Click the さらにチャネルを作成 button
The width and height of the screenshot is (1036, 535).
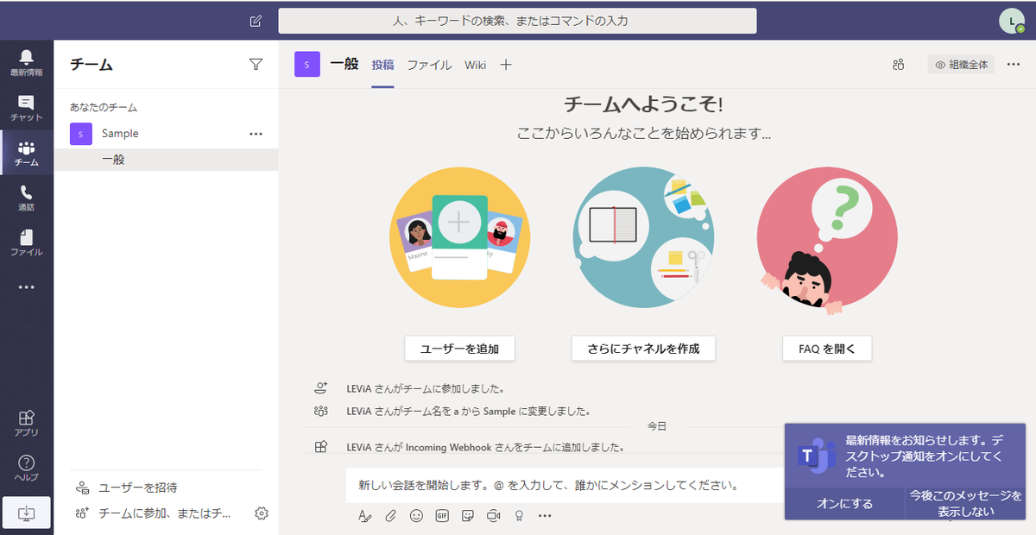click(x=643, y=349)
